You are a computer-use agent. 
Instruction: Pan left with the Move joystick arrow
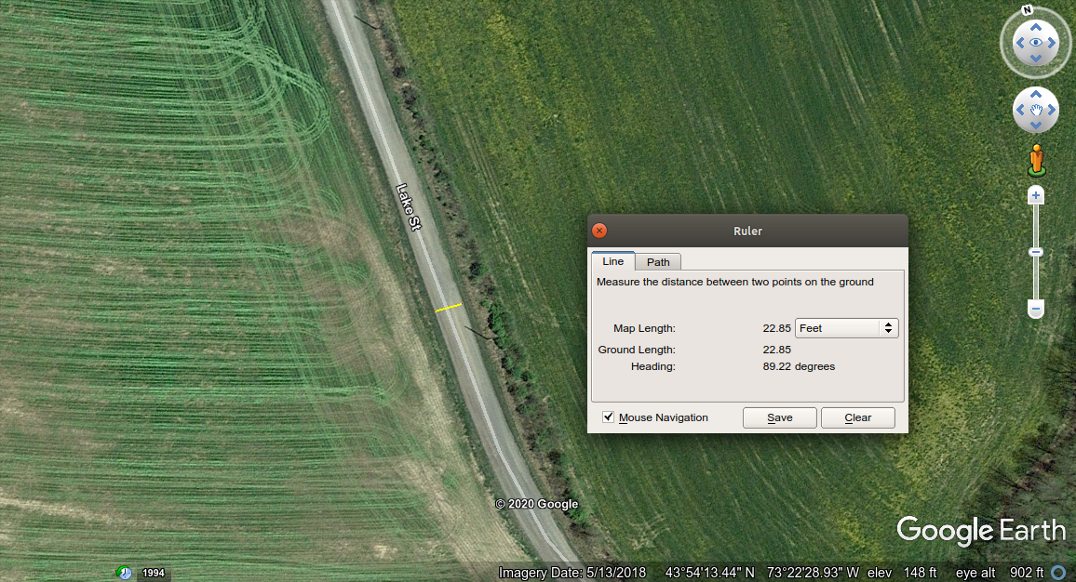pyautogui.click(x=1019, y=111)
